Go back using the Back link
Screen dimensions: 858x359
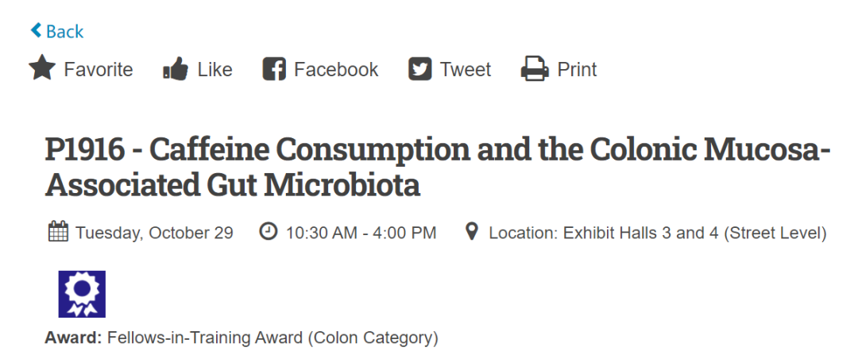coord(64,32)
